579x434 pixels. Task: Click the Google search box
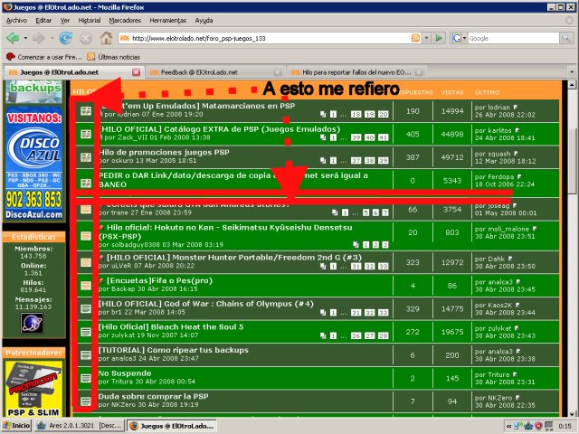click(513, 38)
